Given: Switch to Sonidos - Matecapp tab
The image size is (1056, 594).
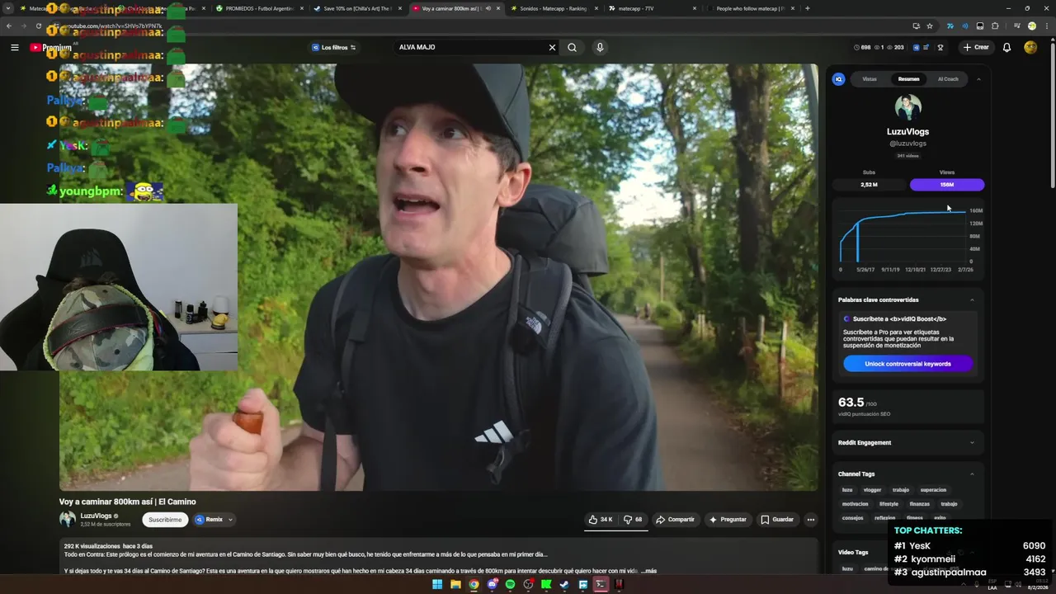Looking at the screenshot, I should [x=556, y=8].
